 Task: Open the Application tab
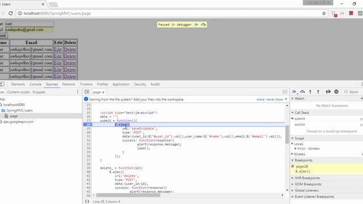coord(121,84)
